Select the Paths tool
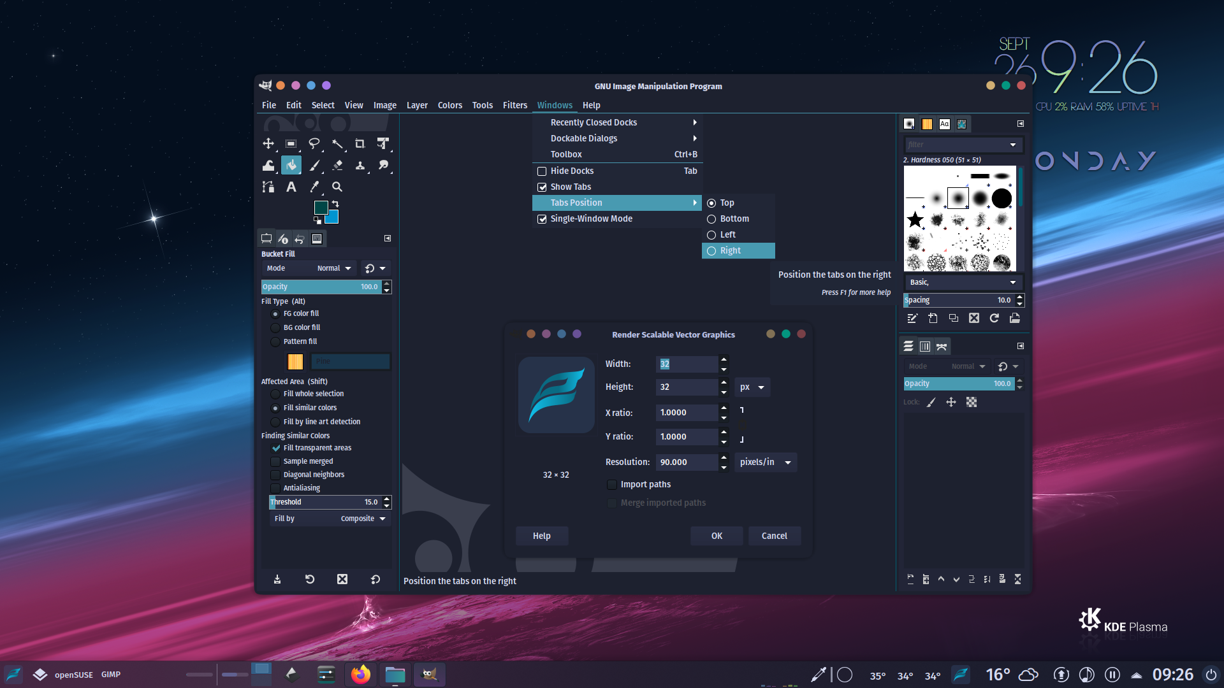 pyautogui.click(x=268, y=187)
